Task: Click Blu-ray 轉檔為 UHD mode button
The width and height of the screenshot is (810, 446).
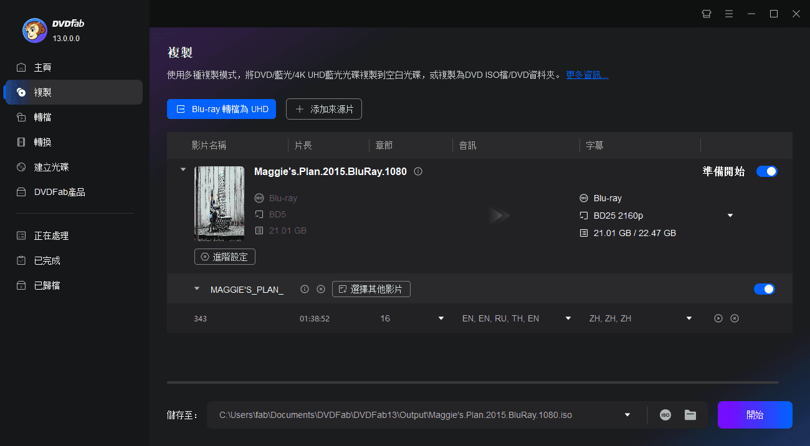Action: pos(221,109)
